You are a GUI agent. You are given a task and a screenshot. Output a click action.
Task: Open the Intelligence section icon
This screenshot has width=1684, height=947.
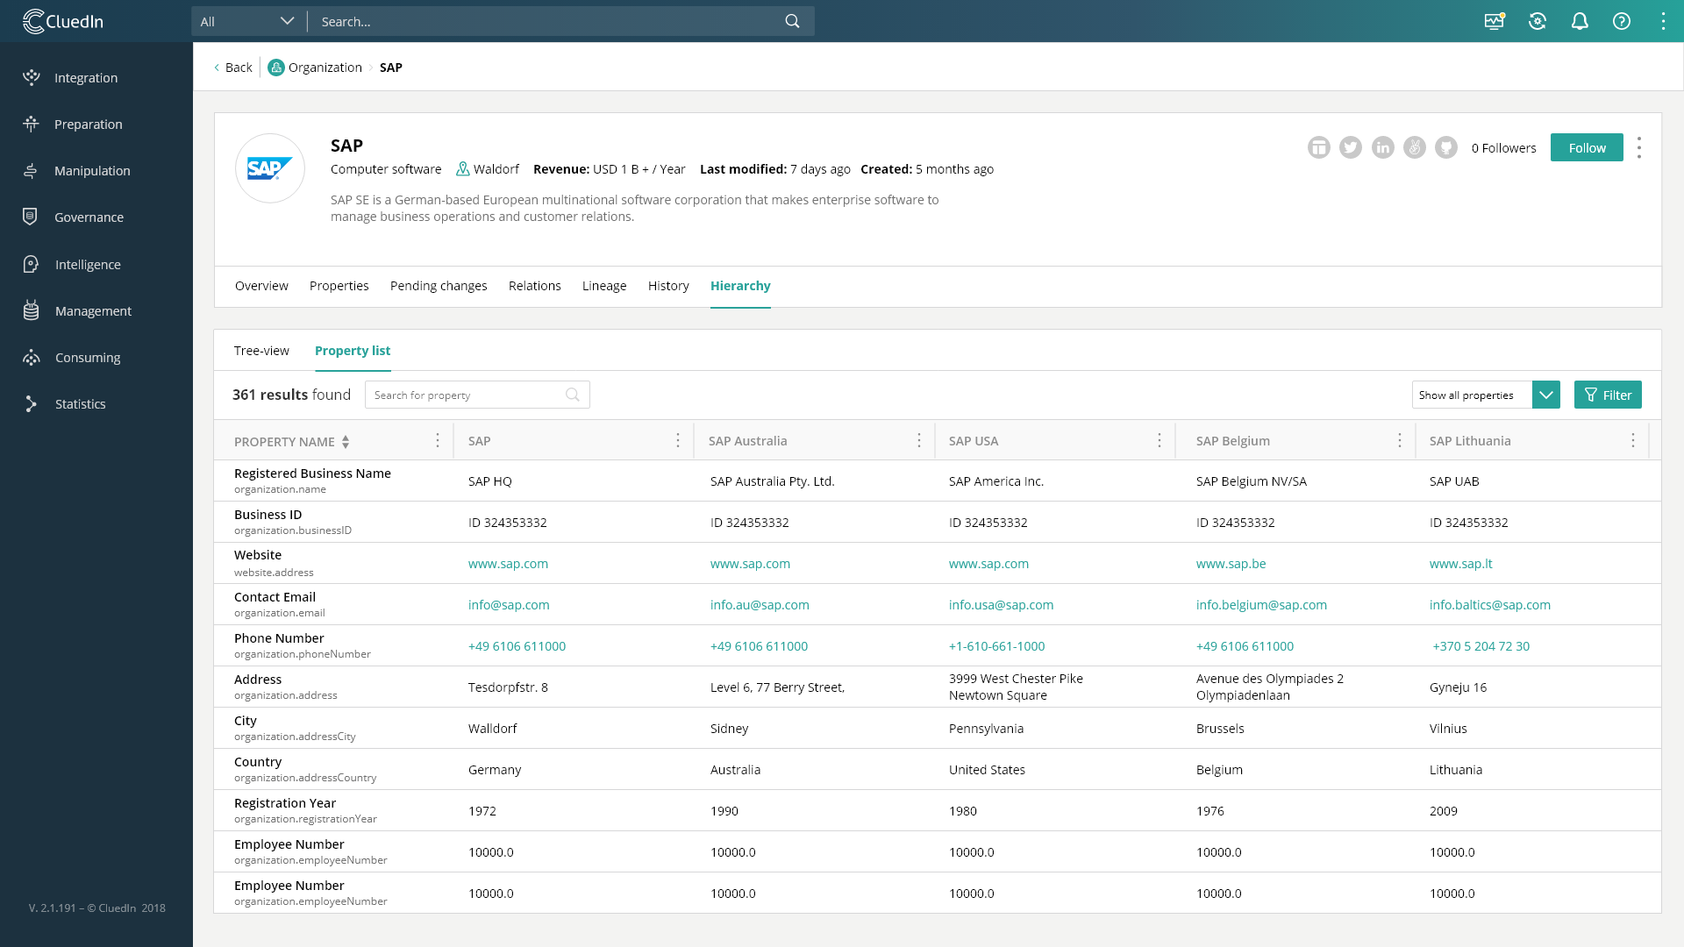32,264
